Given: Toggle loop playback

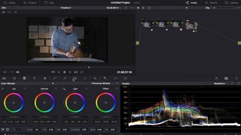Looking at the screenshot, I should pyautogui.click(x=82, y=72).
